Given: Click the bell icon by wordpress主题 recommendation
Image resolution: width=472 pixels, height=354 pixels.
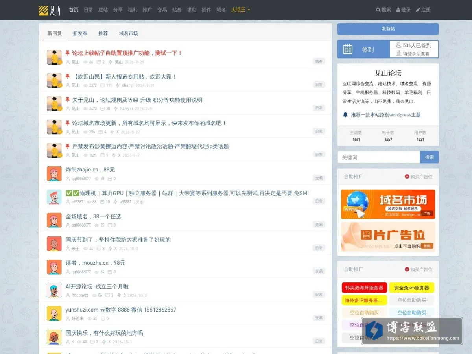Looking at the screenshot, I should pyautogui.click(x=345, y=115).
